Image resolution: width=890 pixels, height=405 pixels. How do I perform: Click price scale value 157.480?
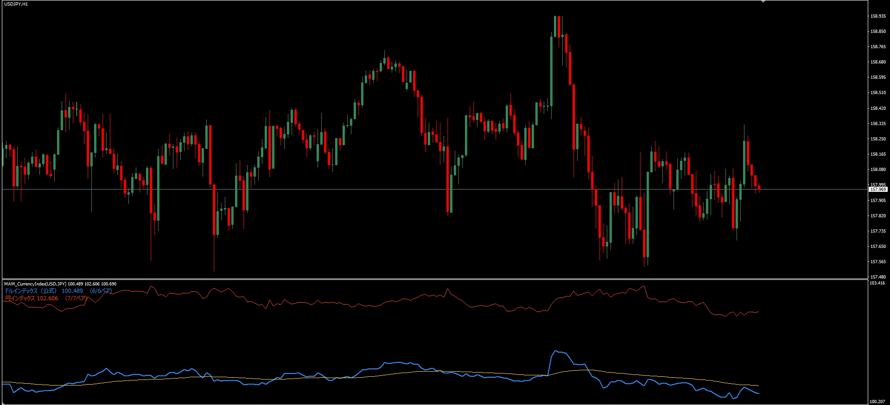(878, 277)
